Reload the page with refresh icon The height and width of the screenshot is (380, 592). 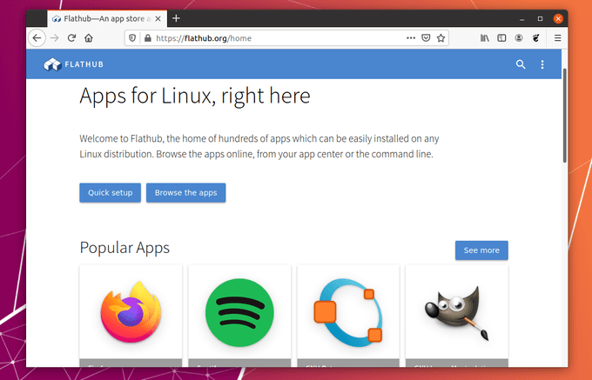tap(71, 38)
